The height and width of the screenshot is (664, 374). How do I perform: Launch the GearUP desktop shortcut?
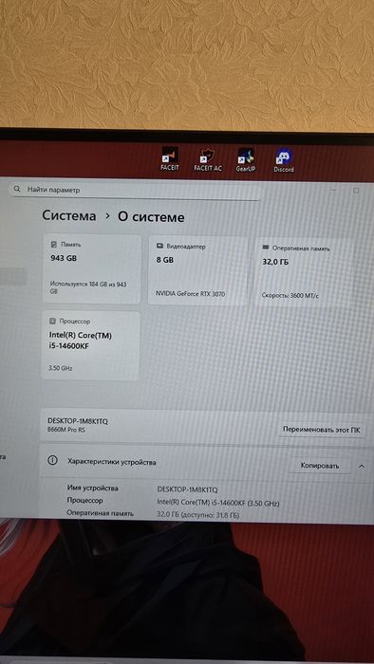(246, 159)
